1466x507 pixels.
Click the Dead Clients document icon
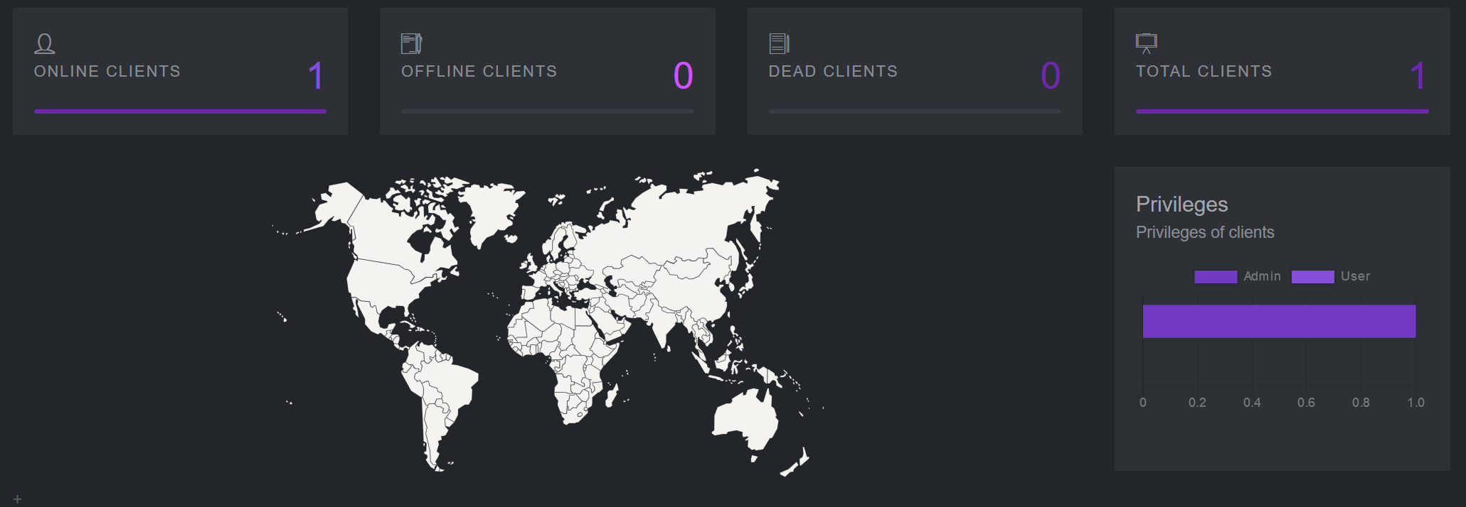[x=779, y=44]
